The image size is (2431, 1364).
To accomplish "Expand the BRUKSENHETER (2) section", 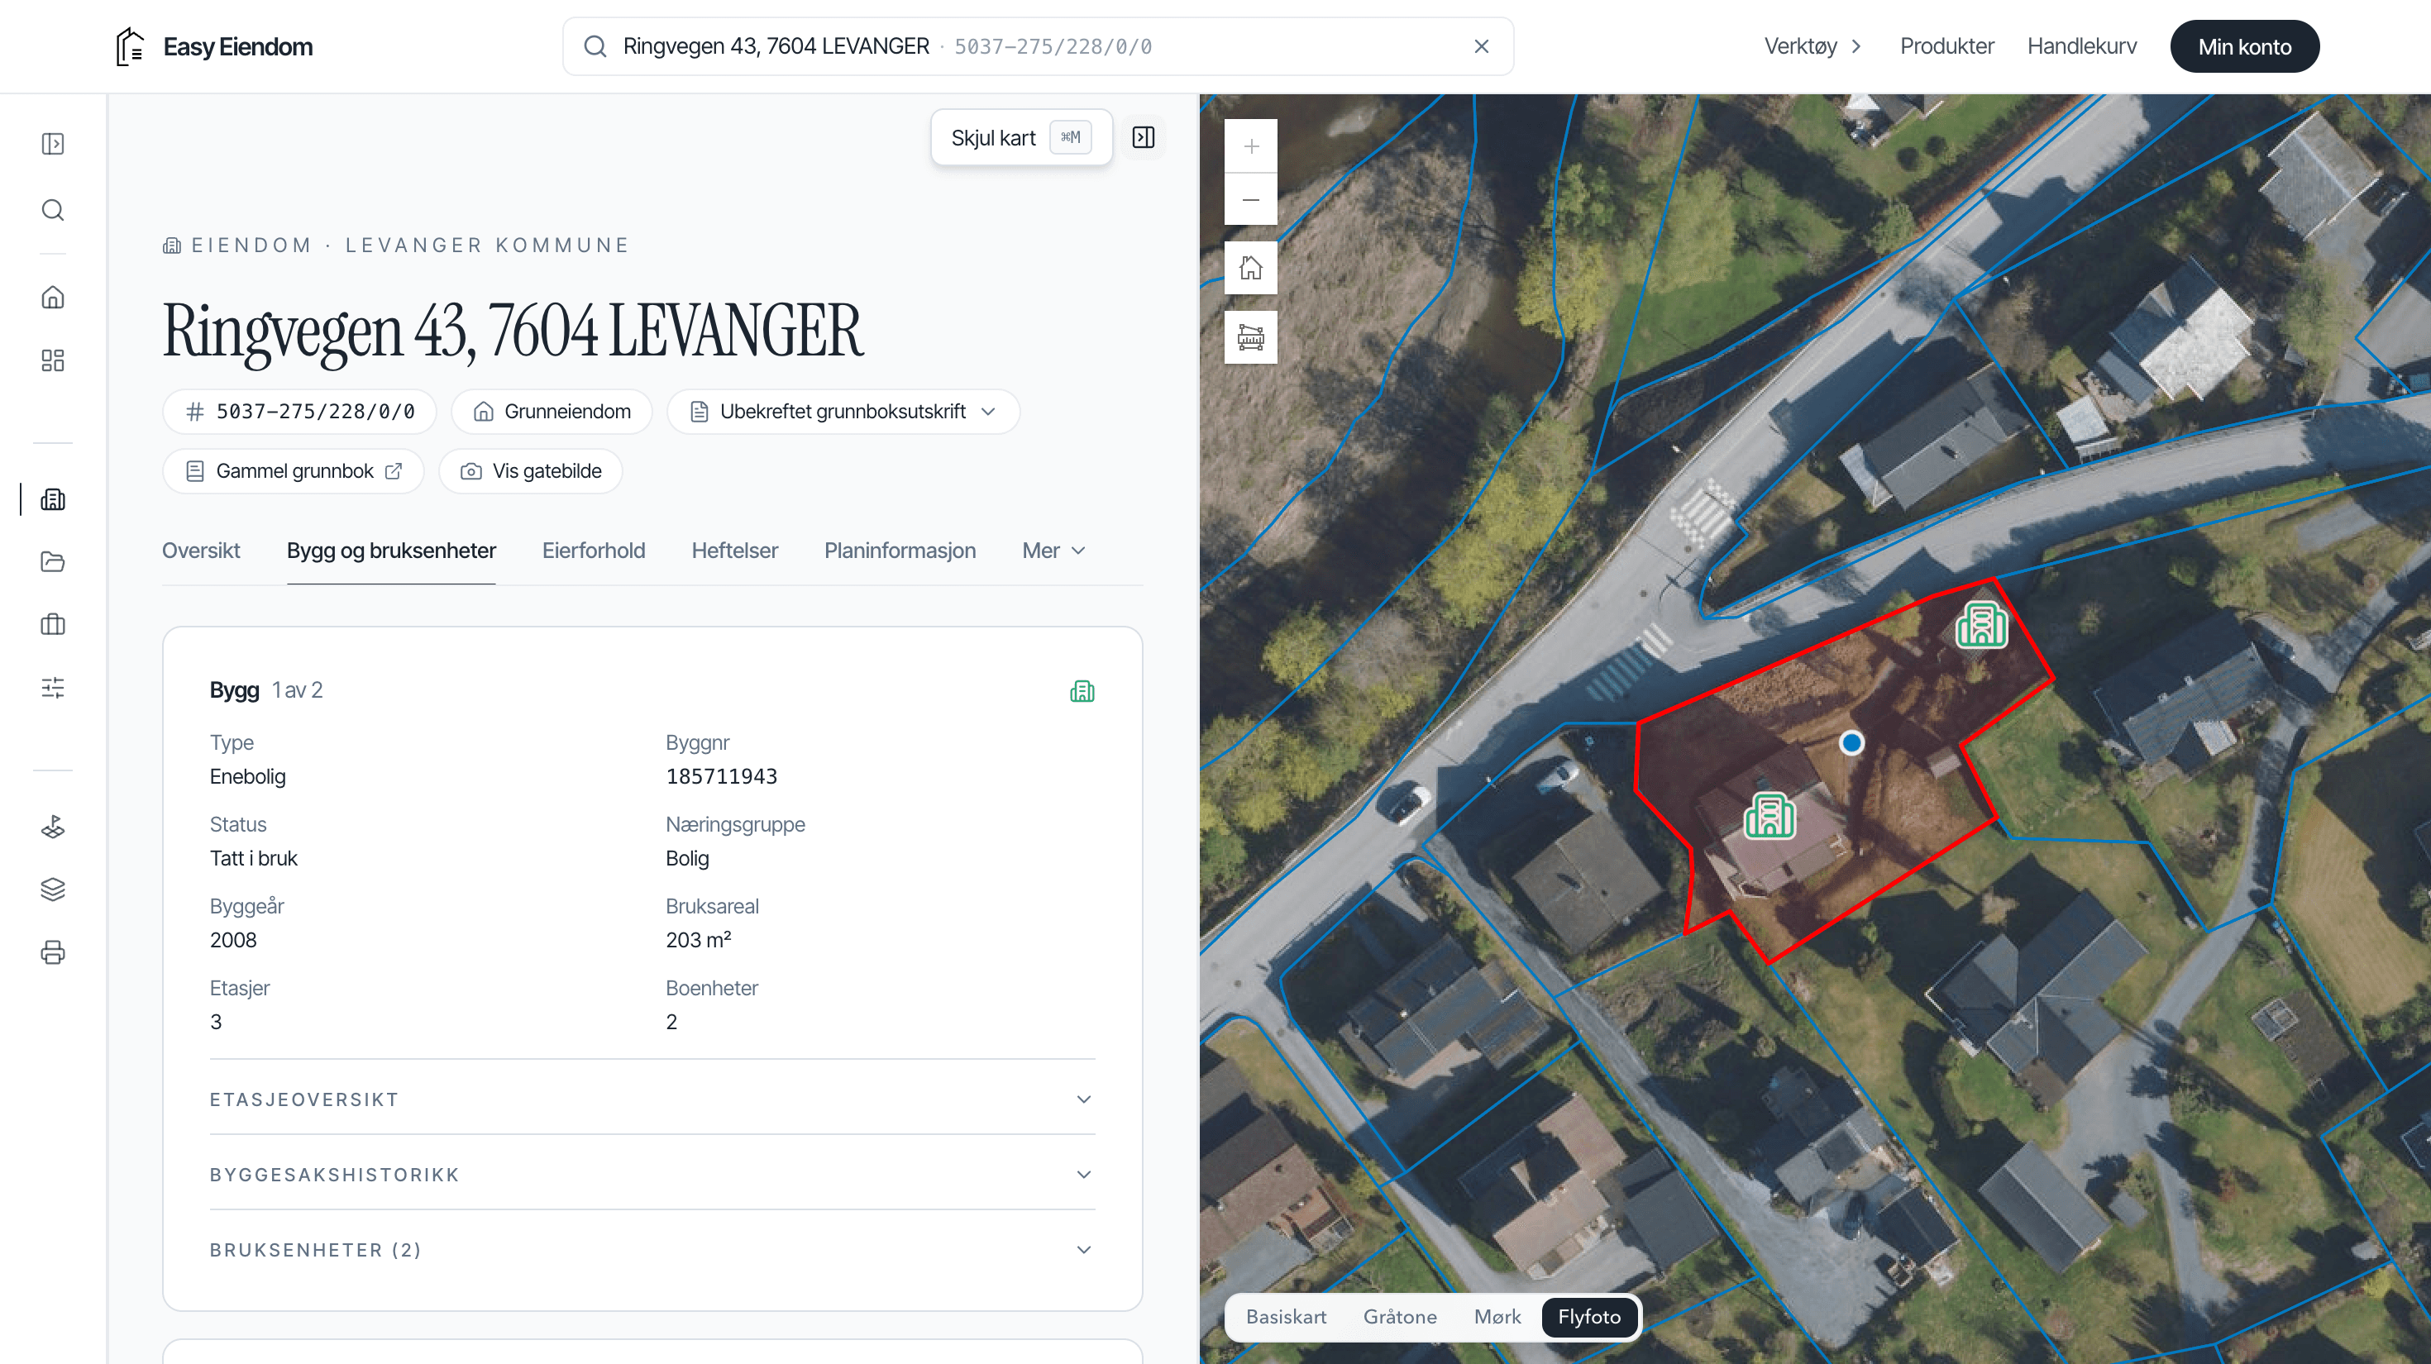I will [652, 1250].
